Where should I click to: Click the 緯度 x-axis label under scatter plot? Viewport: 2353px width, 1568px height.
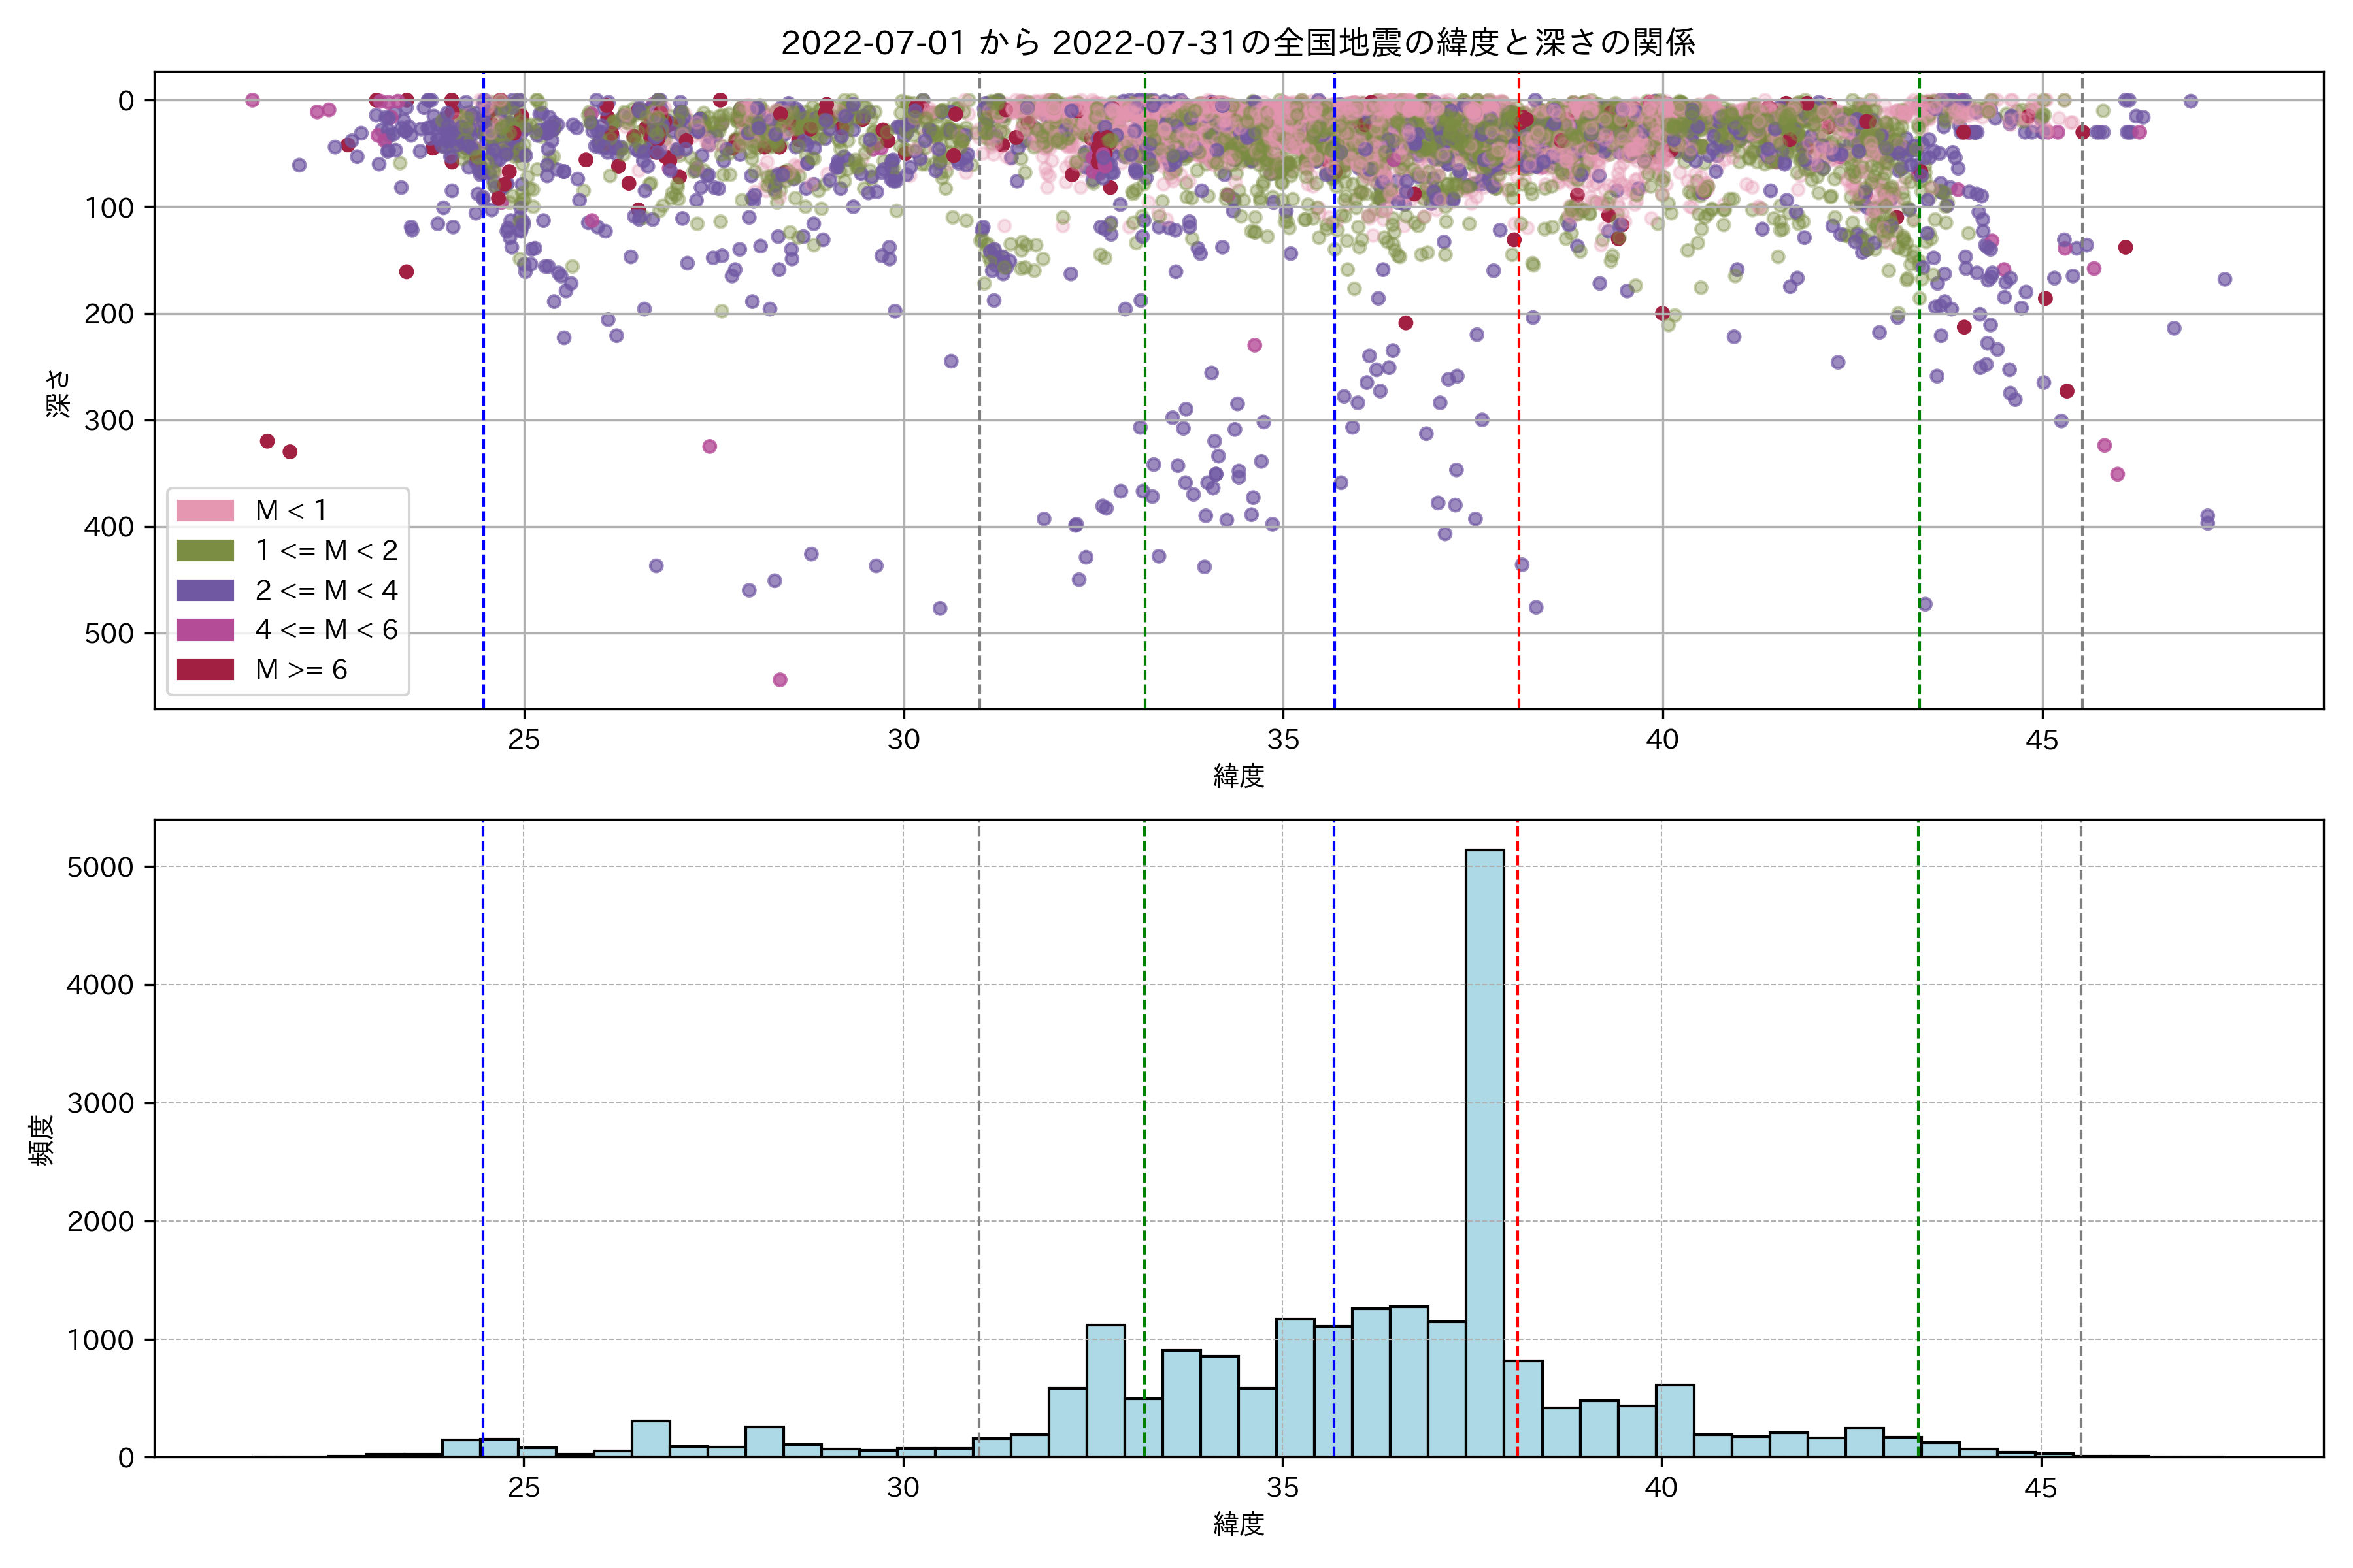click(x=1239, y=775)
